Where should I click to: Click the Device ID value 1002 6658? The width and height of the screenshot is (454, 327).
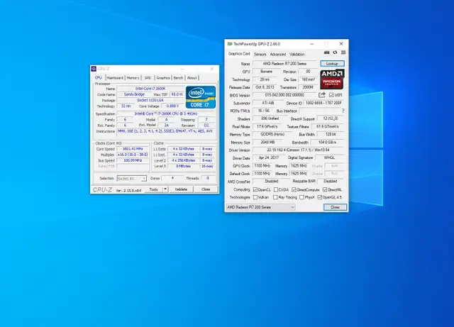(323, 103)
